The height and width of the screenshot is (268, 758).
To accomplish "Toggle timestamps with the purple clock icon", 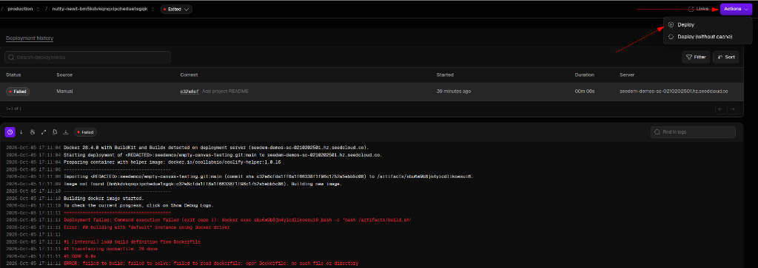I will (x=10, y=132).
